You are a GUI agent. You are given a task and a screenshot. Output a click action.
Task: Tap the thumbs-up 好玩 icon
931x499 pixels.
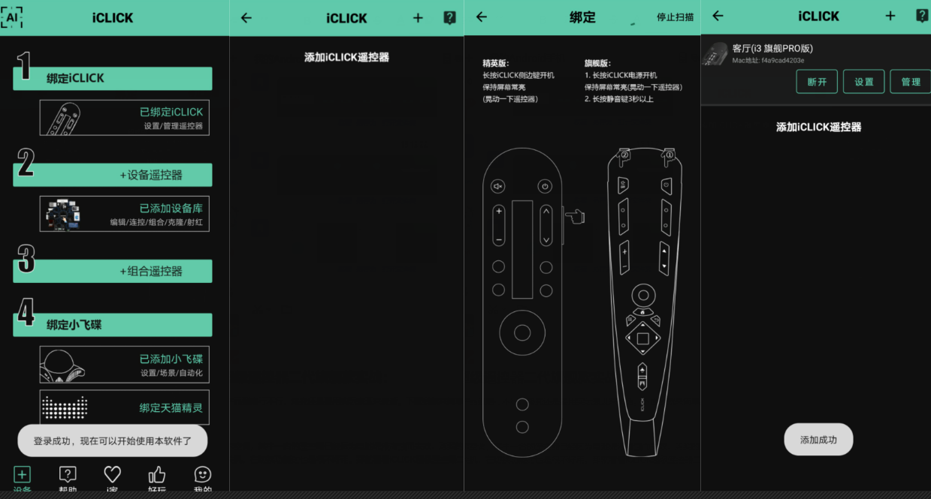(x=156, y=474)
